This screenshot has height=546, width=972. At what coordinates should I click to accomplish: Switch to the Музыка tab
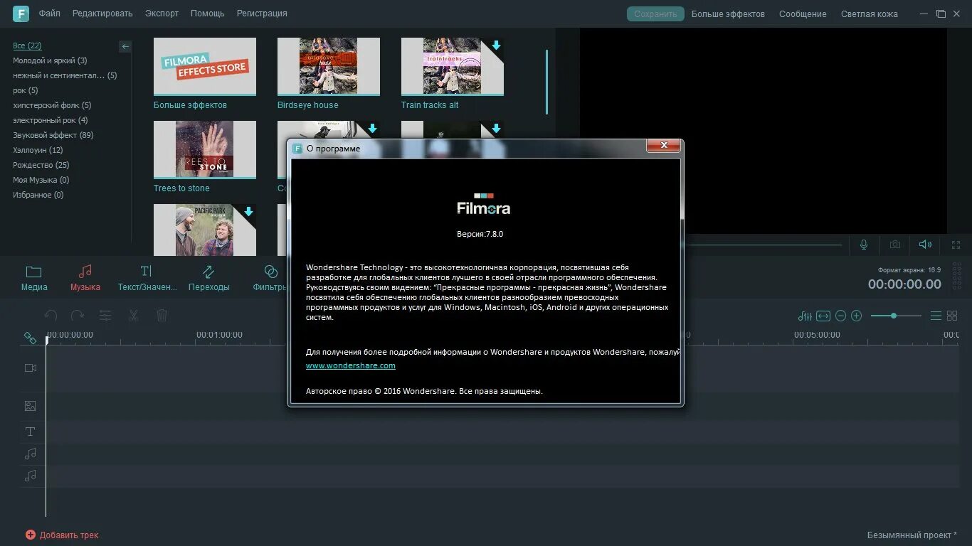(x=85, y=278)
